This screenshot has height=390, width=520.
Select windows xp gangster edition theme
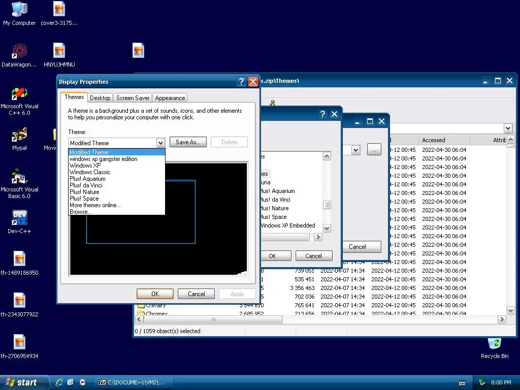point(116,159)
